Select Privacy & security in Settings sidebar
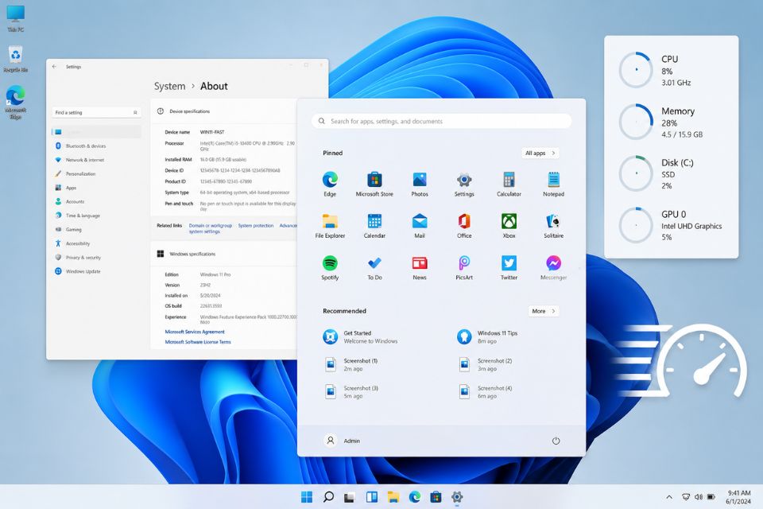 tap(96, 257)
